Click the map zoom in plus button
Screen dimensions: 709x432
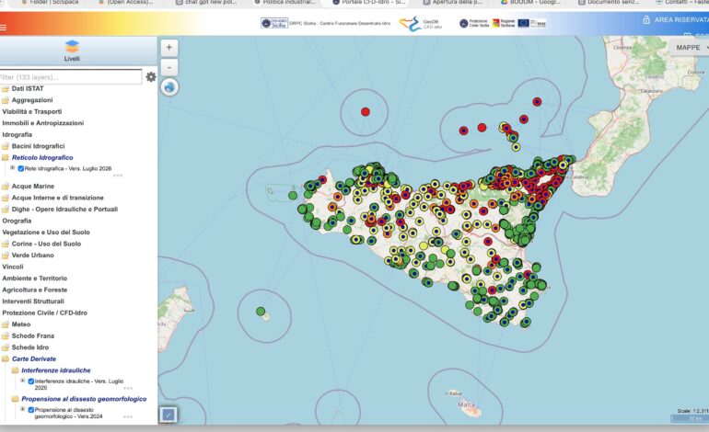pyautogui.click(x=169, y=48)
